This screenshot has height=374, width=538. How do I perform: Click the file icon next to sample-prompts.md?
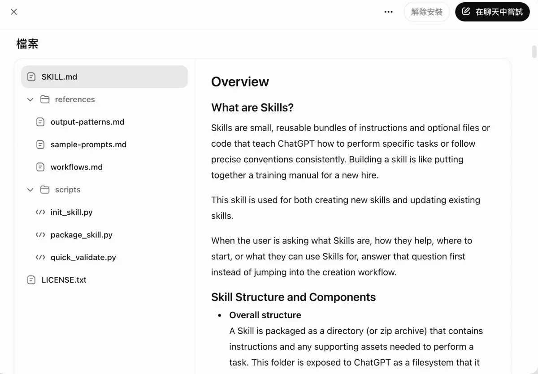point(40,144)
